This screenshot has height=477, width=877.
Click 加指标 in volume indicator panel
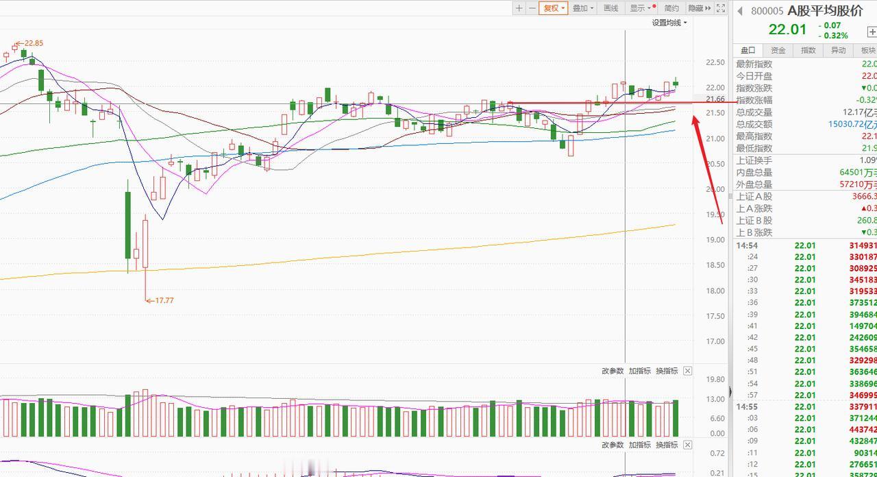point(639,371)
